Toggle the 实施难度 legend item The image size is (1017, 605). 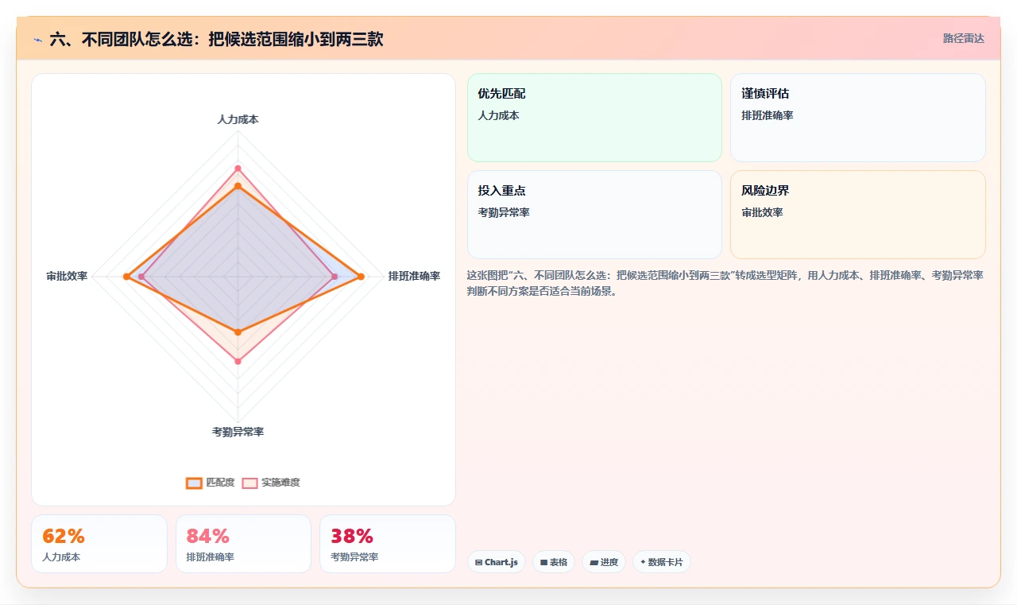pos(271,483)
